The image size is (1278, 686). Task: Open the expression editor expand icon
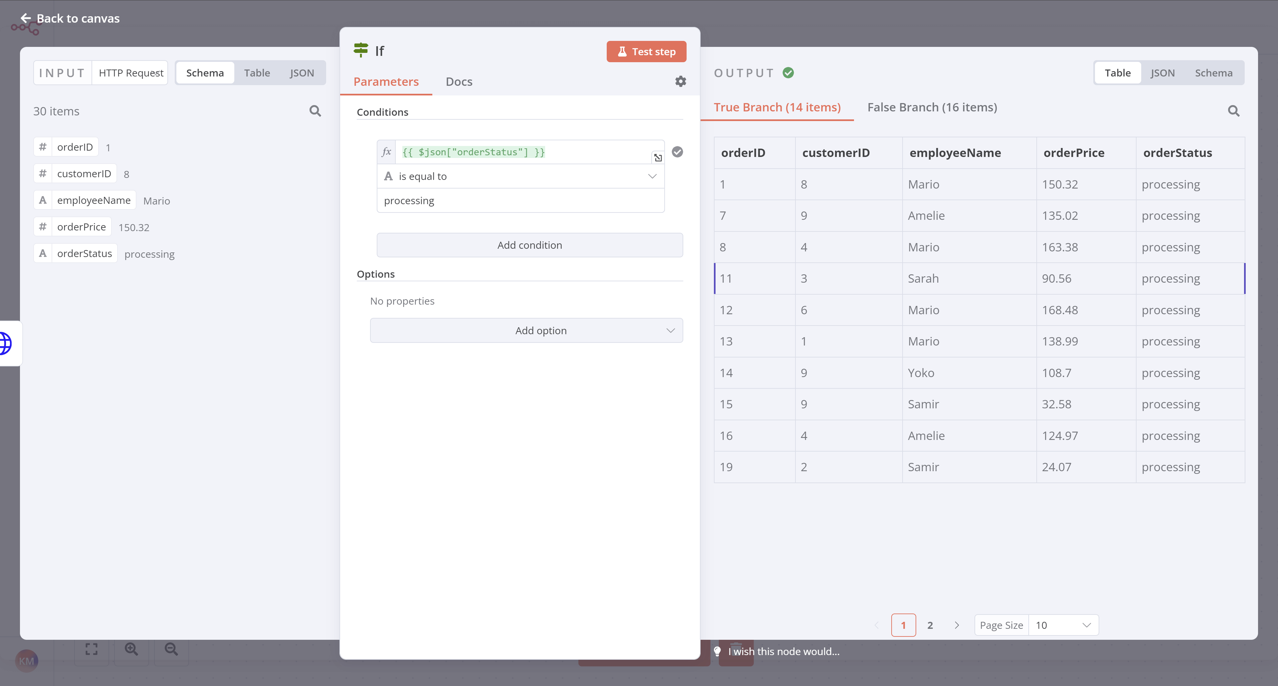point(658,158)
